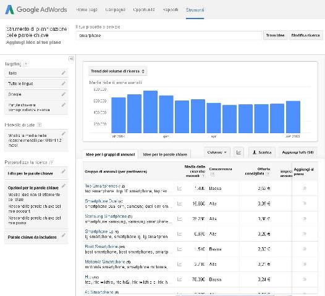325x296 pixels.
Task: Click Aggiungi tutti button
Action: pos(298,152)
